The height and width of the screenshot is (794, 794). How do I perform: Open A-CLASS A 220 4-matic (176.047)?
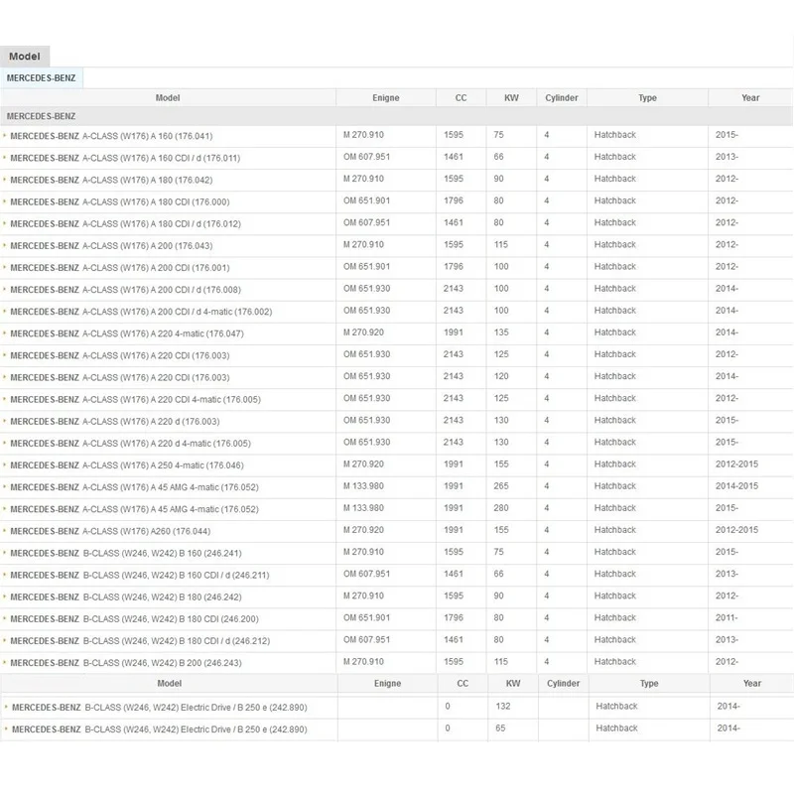tap(127, 333)
